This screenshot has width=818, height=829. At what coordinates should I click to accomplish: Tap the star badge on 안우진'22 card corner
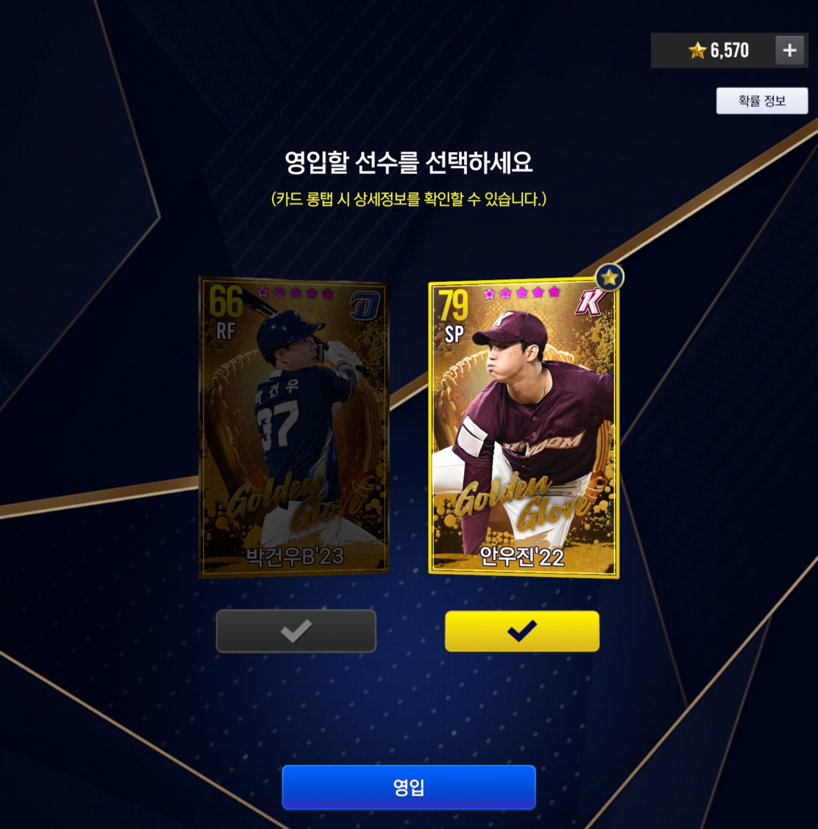610,278
